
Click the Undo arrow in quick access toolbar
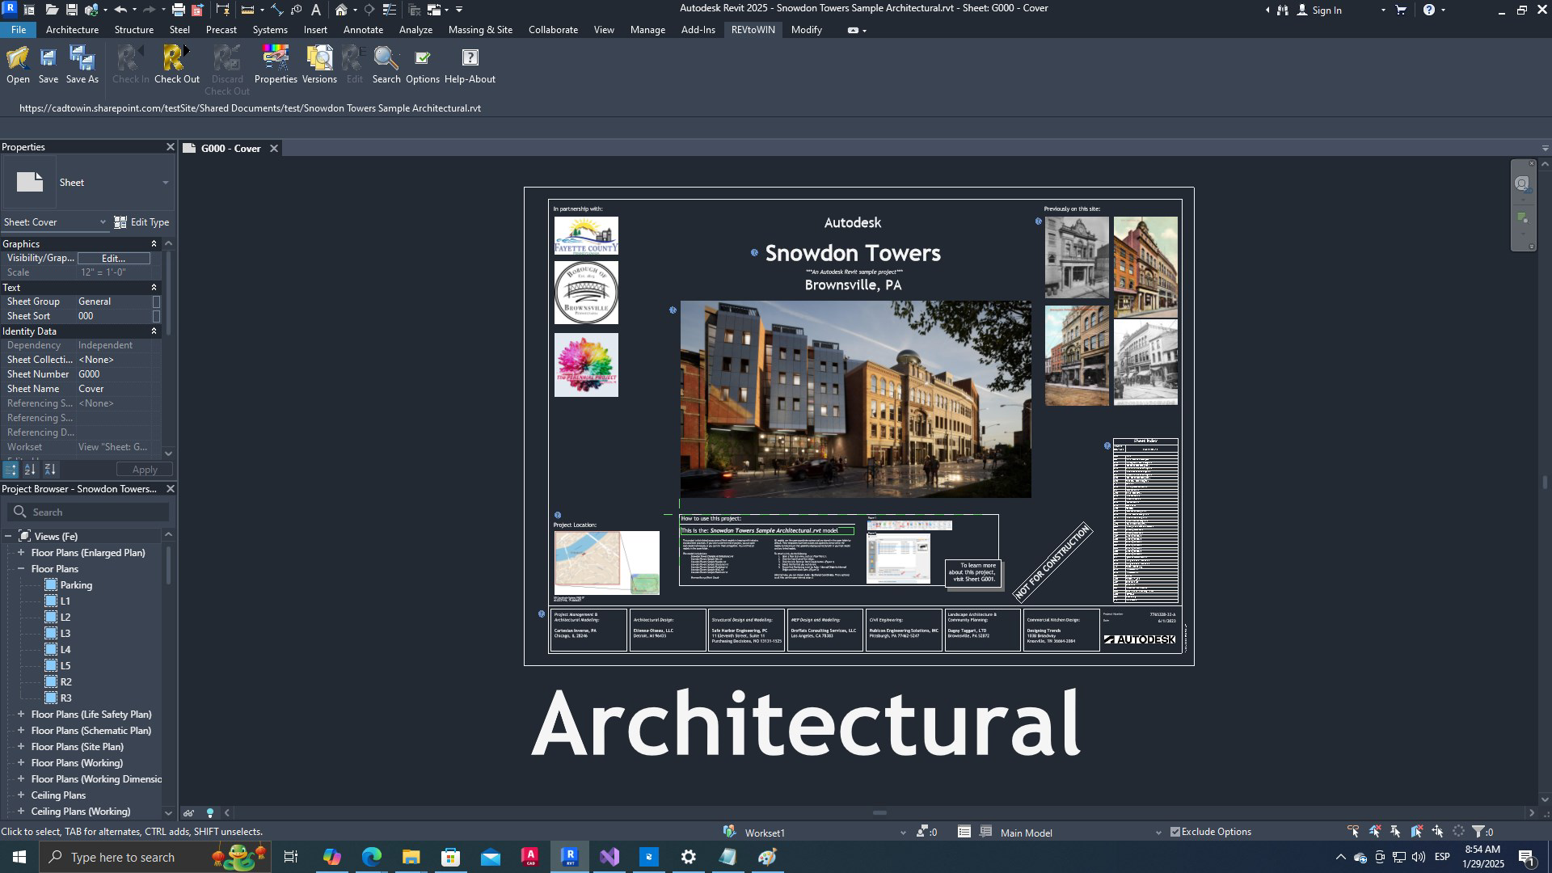(120, 10)
